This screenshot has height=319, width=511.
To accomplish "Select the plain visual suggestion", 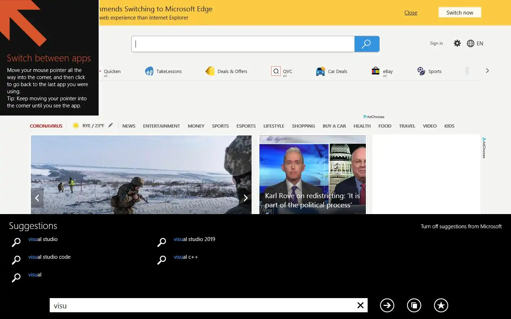I will [35, 275].
